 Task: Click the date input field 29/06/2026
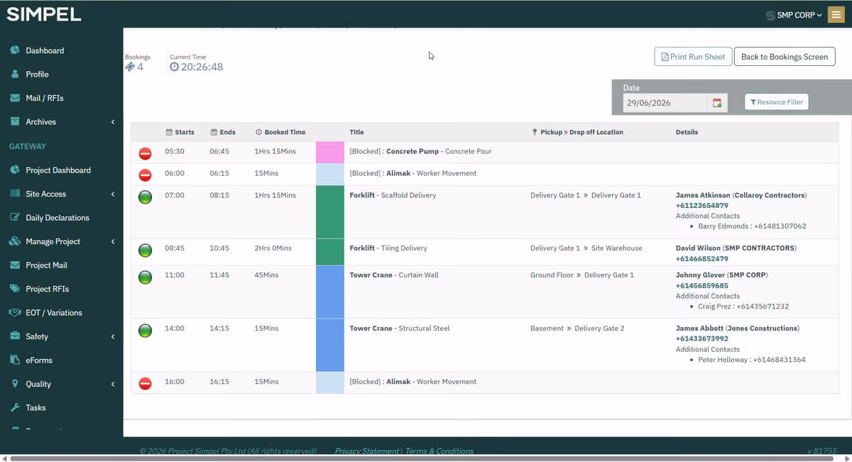[665, 103]
